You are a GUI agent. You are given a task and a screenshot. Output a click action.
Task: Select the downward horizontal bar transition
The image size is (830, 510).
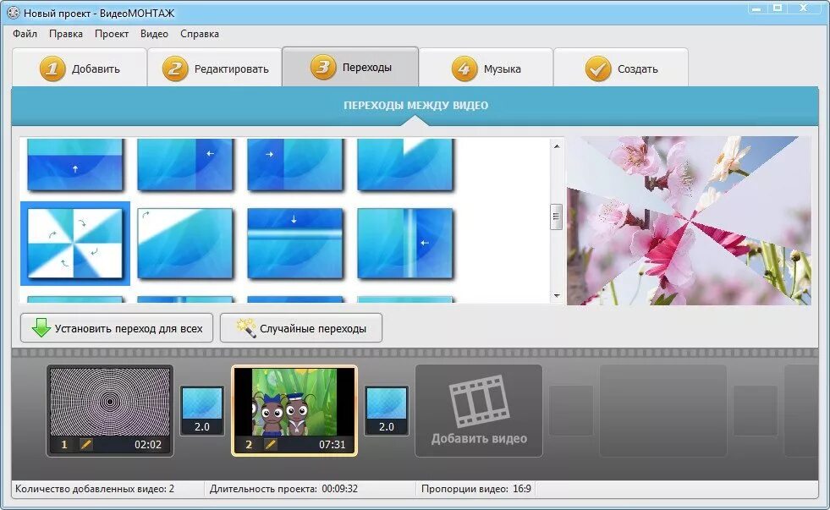295,244
